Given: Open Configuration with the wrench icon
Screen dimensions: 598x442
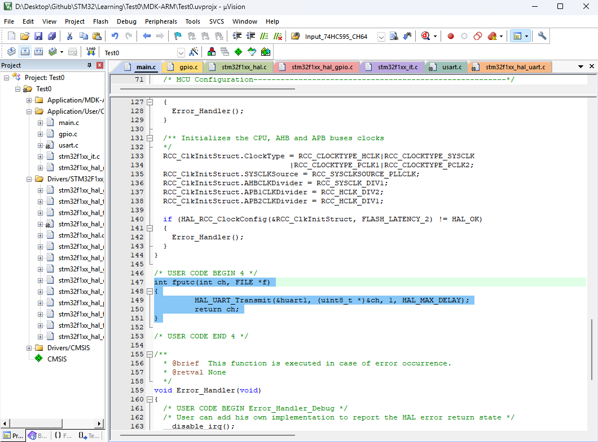Looking at the screenshot, I should (x=542, y=36).
